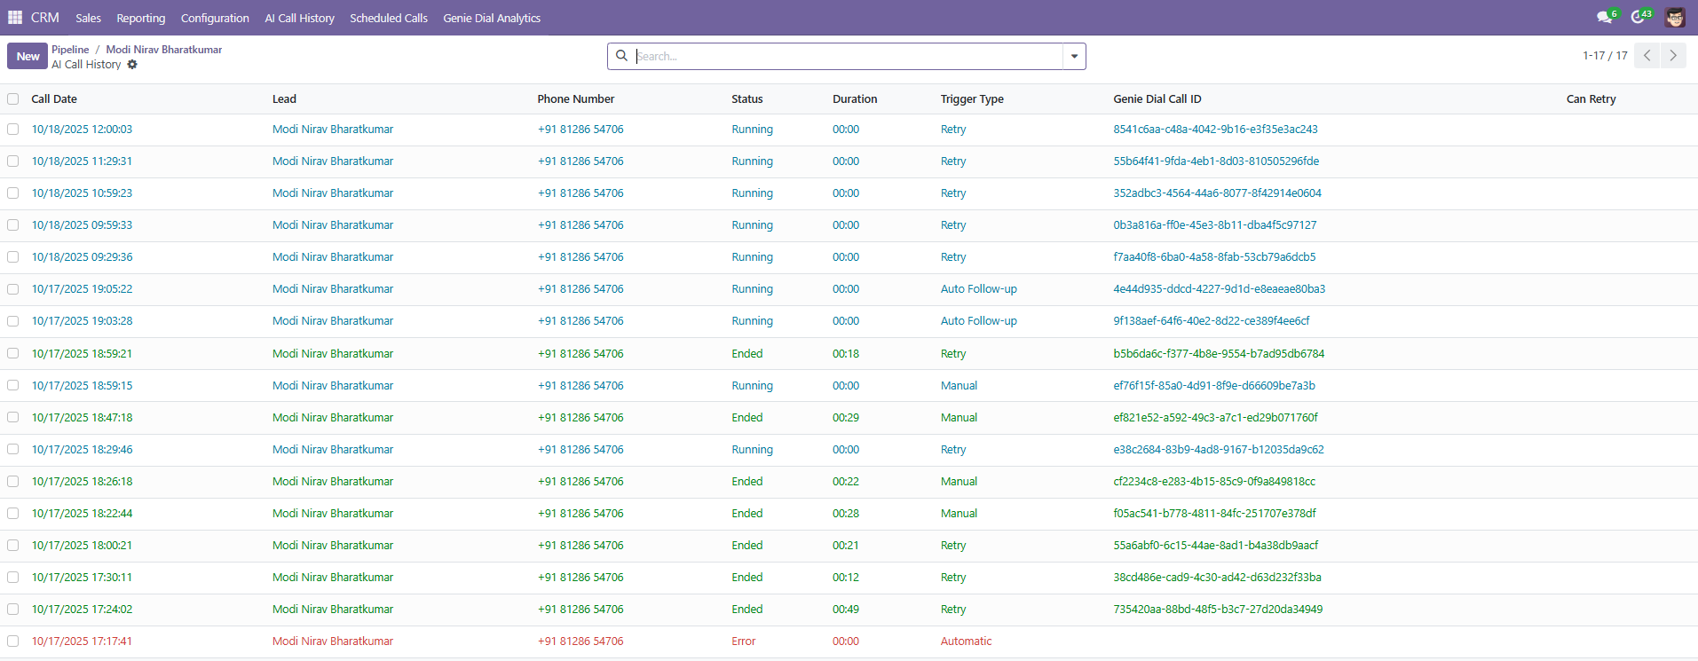Sort by Trigger Type column header
The height and width of the screenshot is (661, 1698).
click(x=972, y=99)
